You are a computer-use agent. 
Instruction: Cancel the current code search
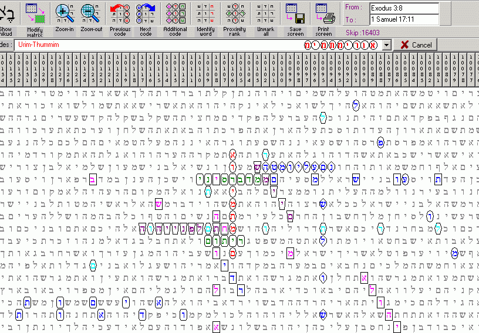416,45
